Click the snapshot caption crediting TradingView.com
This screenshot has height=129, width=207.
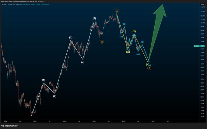click(x=23, y=2)
